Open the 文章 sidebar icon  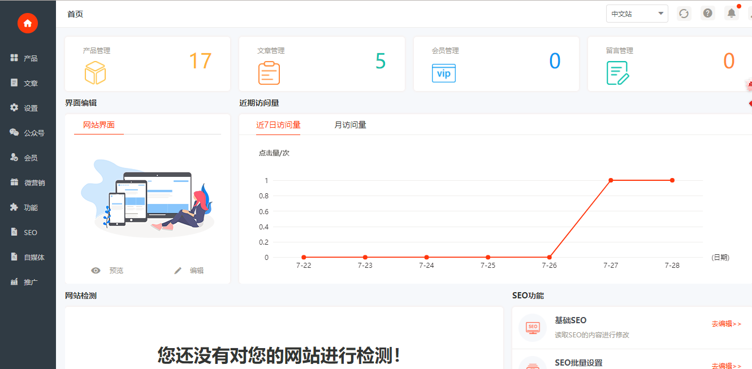[x=14, y=83]
